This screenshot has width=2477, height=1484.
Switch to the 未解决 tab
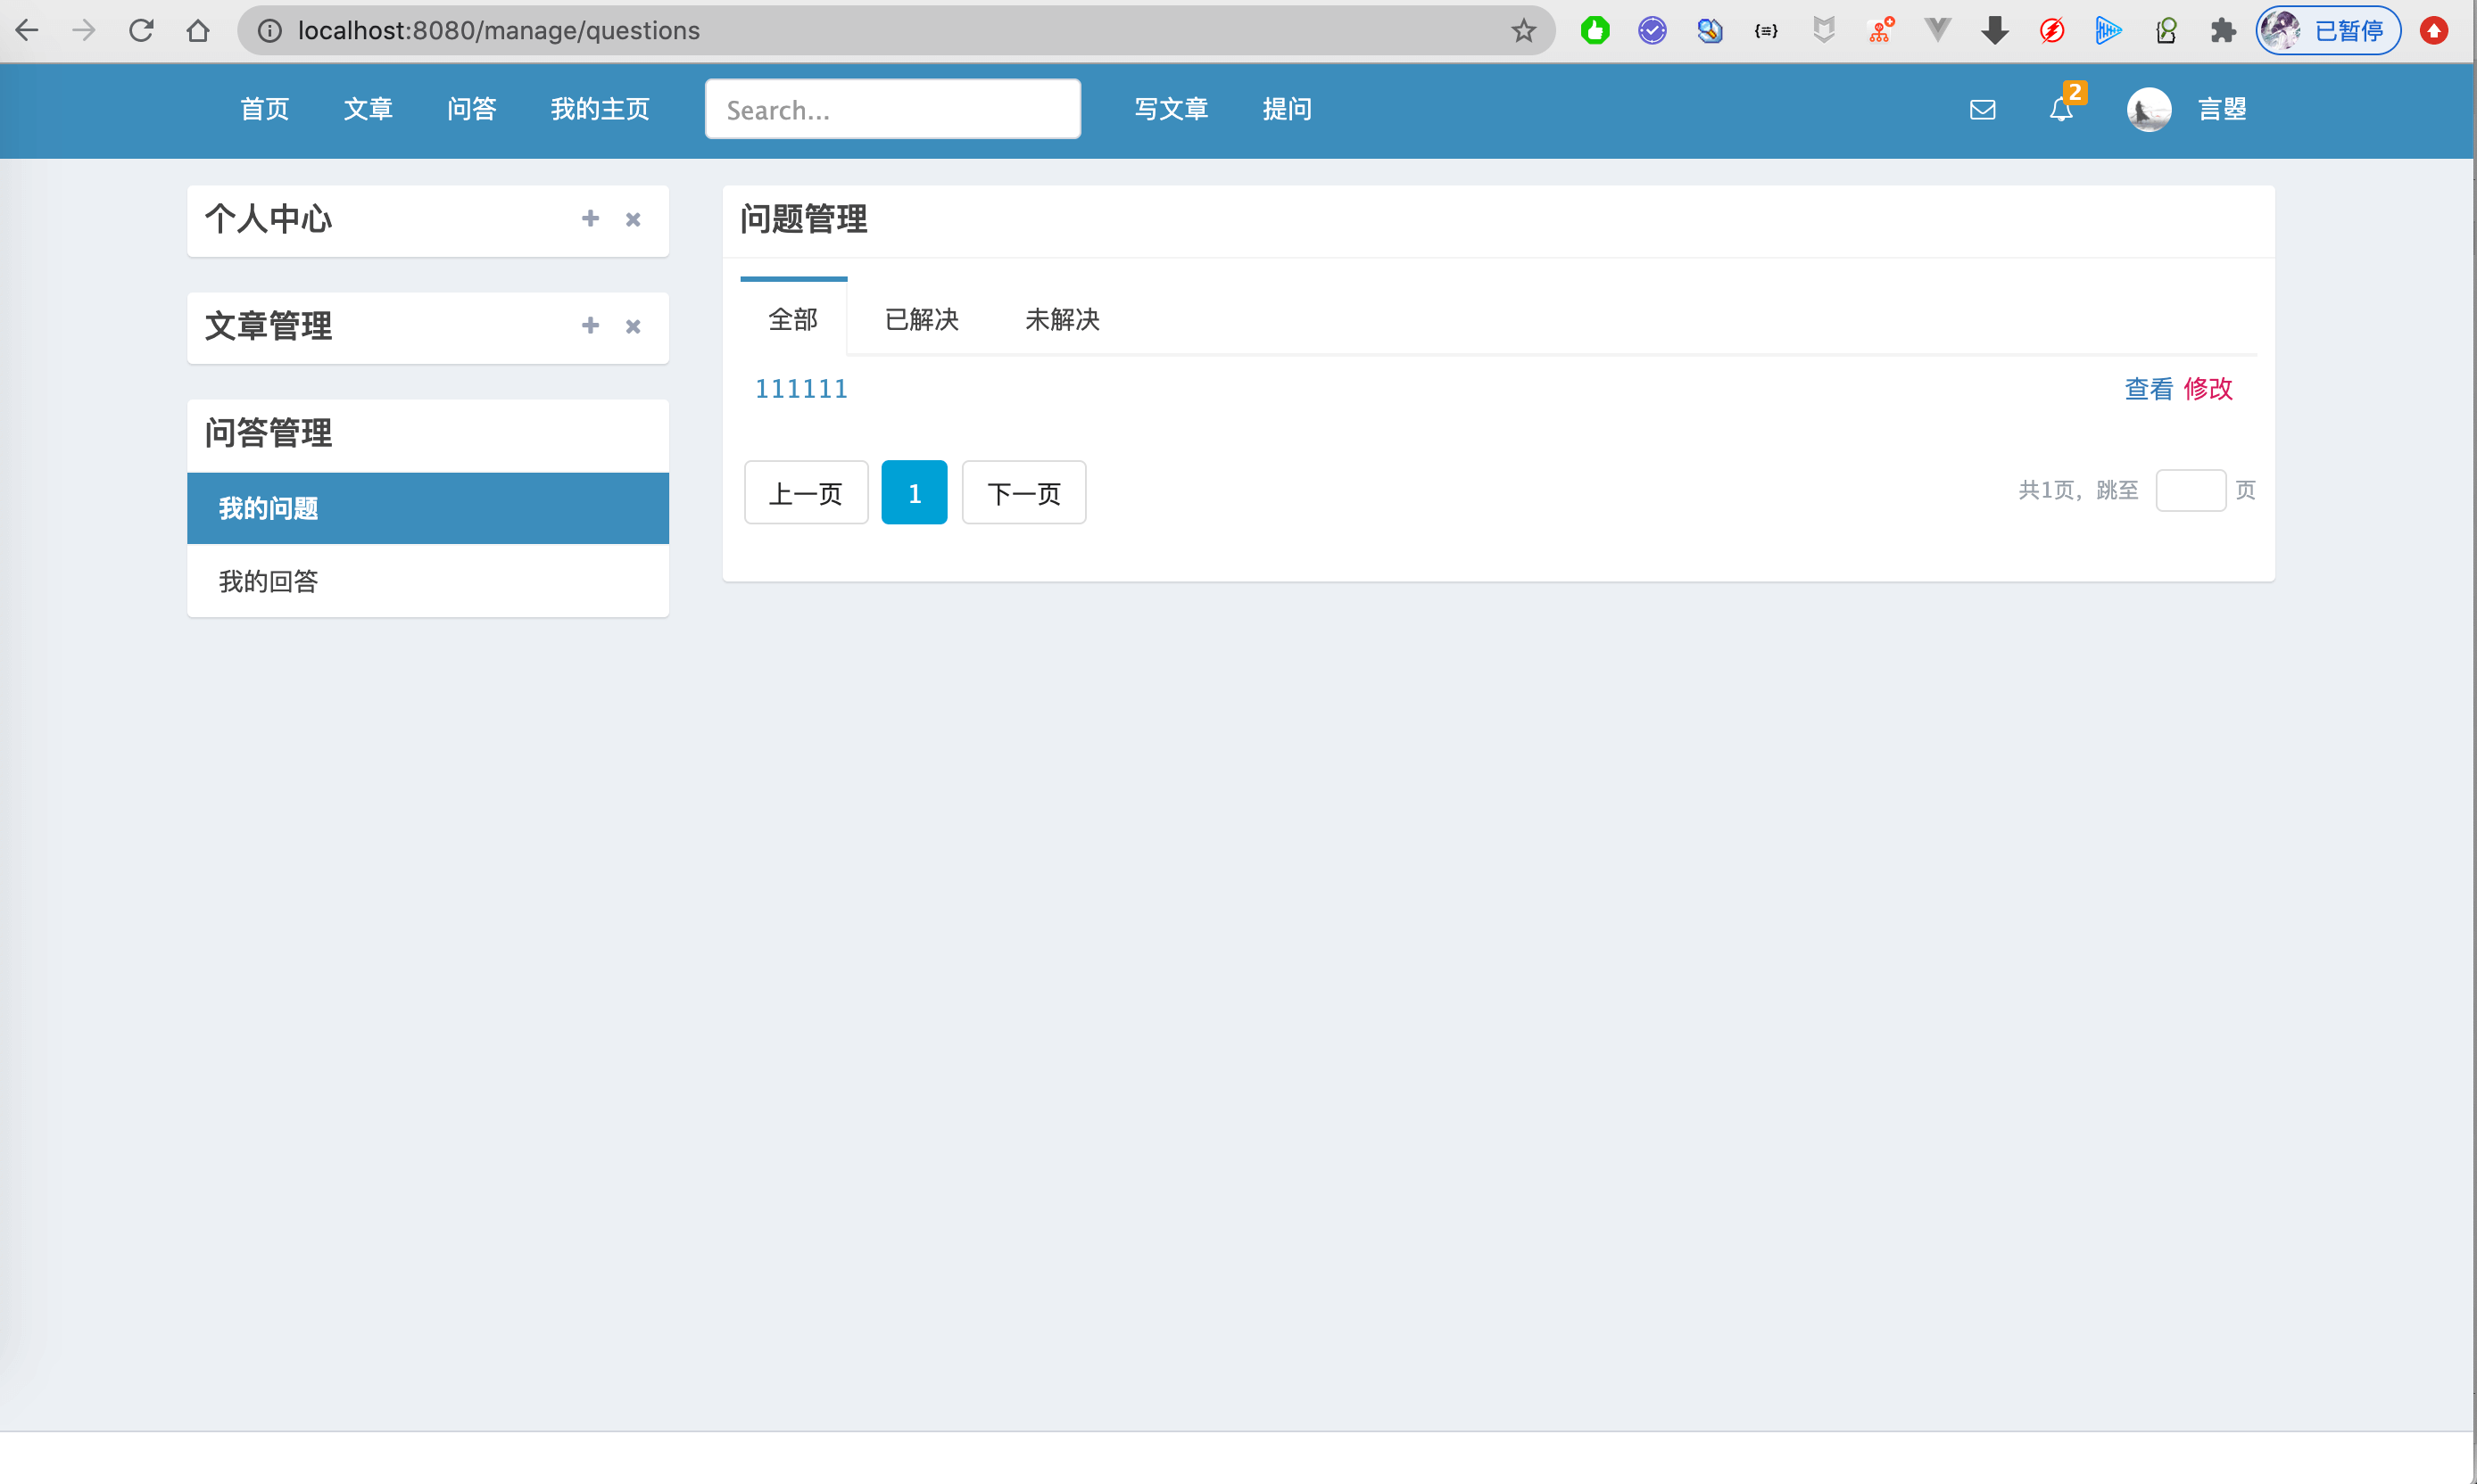tap(1062, 319)
